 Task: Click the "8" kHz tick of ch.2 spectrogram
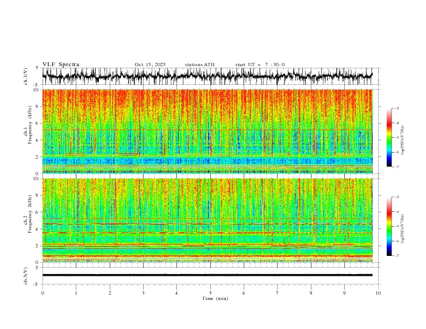(38, 196)
